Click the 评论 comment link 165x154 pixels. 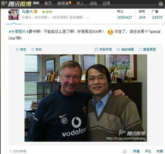[x=148, y=151]
